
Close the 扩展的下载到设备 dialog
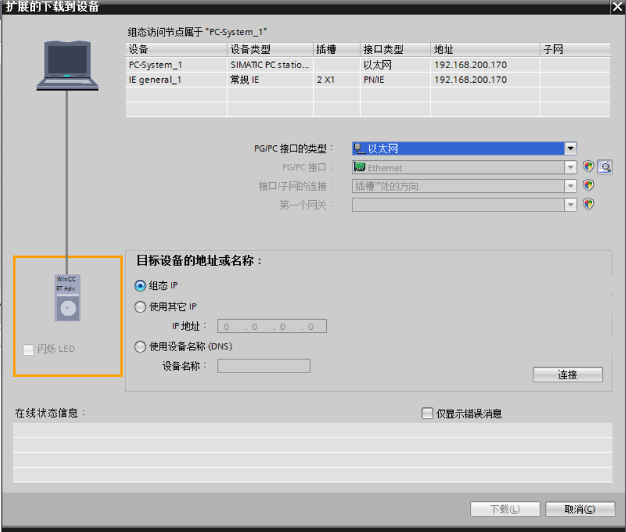point(617,7)
